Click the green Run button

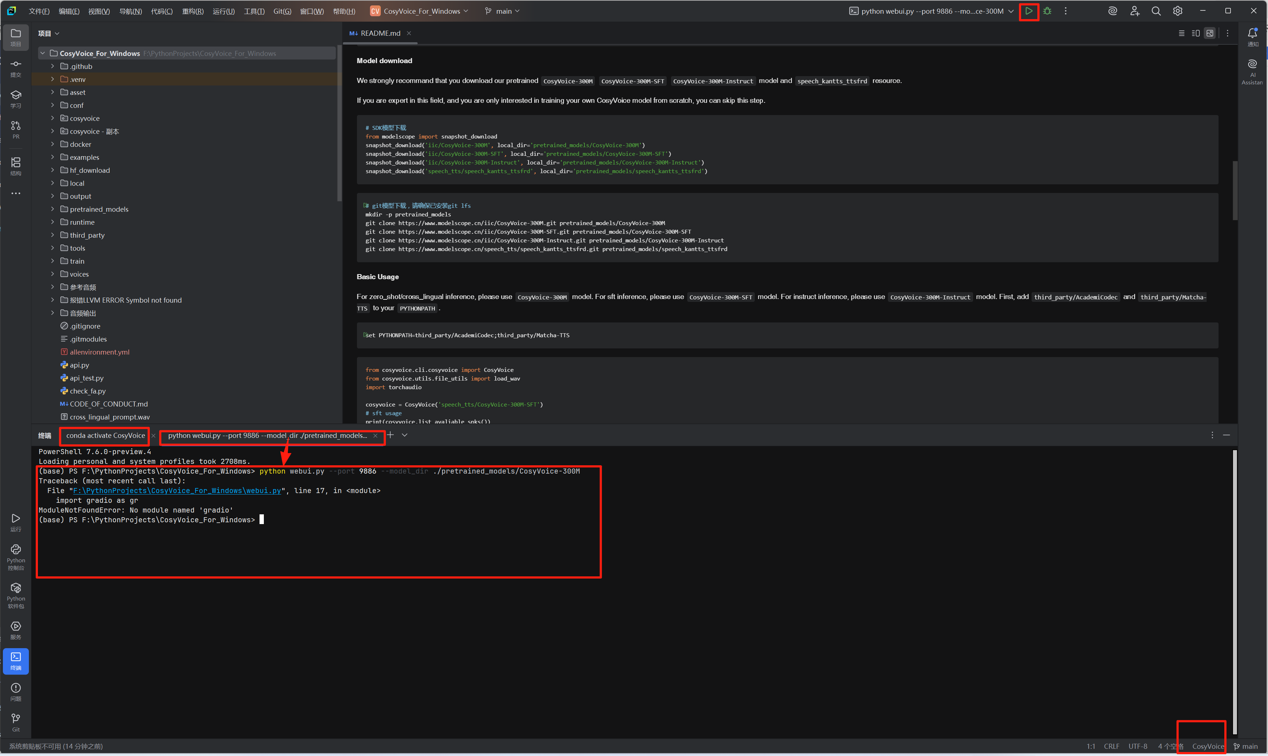coord(1028,11)
